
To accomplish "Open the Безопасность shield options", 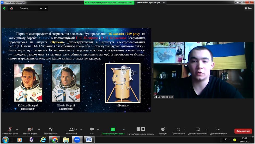I will coord(51,131).
